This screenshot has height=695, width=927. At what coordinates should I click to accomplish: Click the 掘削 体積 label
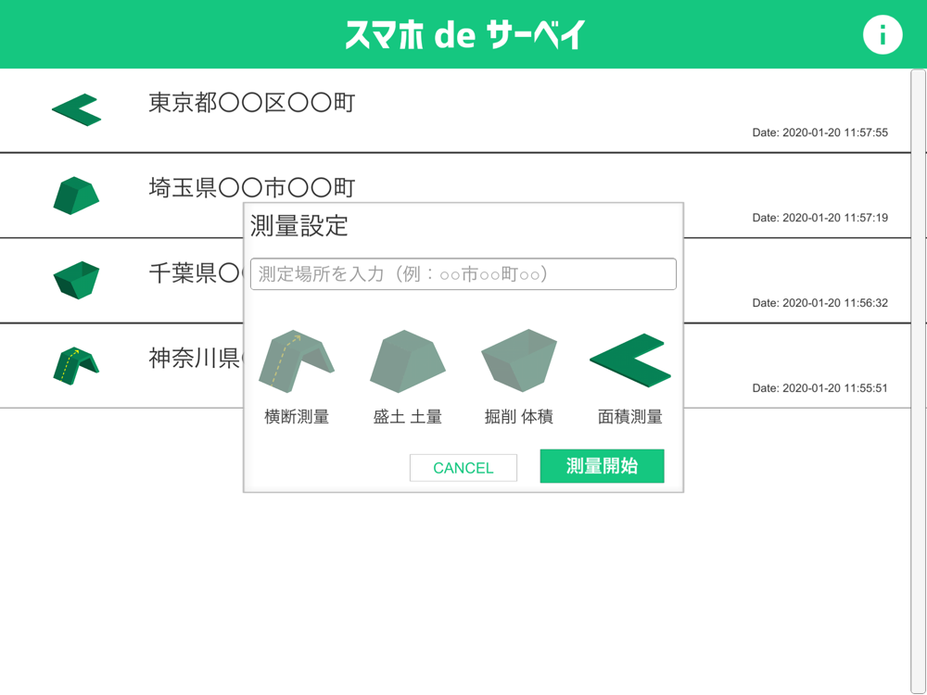[519, 417]
